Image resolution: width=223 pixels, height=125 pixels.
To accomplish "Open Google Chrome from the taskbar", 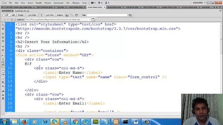I will coord(75,122).
